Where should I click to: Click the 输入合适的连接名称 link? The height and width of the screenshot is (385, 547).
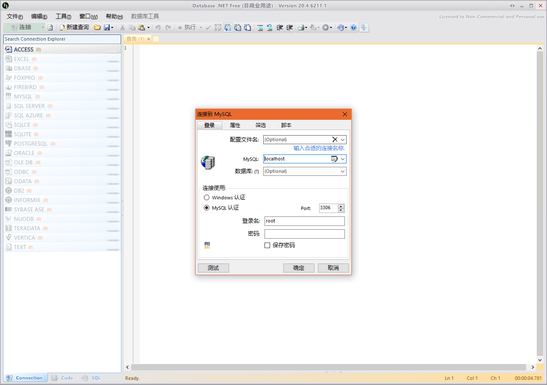[x=319, y=148]
